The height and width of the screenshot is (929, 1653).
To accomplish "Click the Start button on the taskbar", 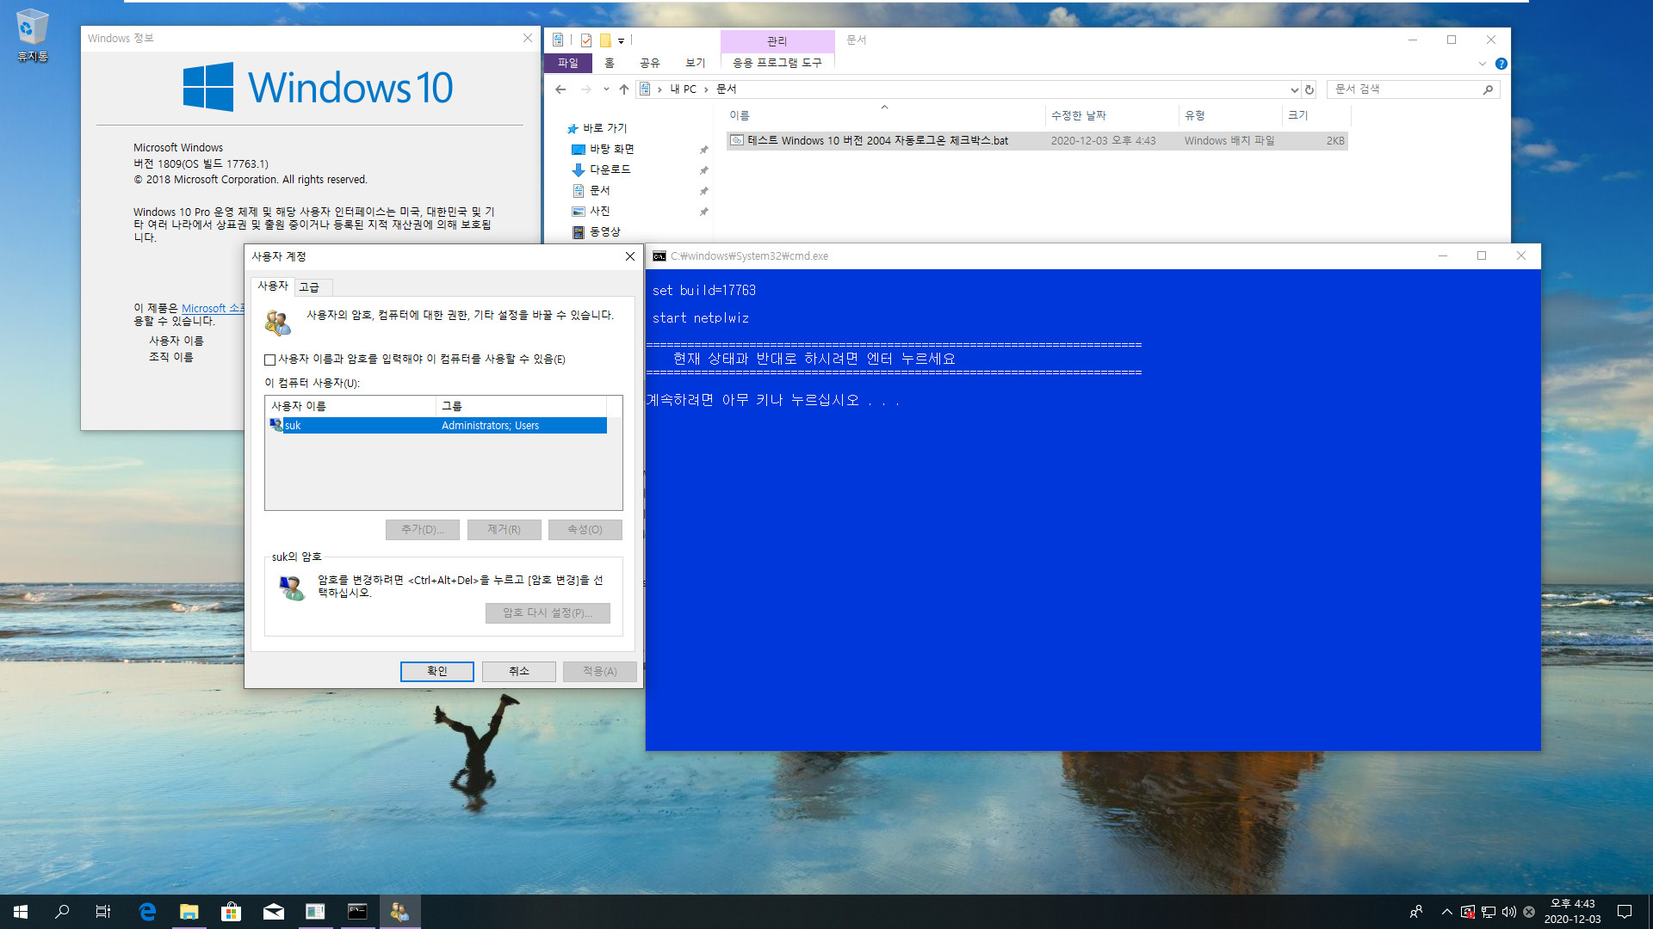I will tap(21, 912).
